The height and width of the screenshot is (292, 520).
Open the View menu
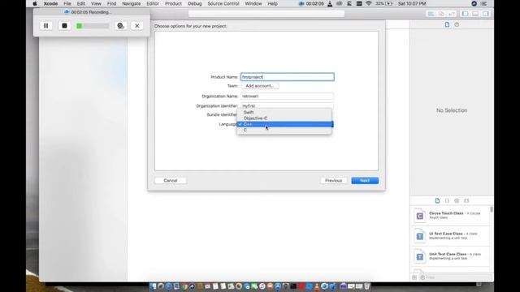[x=96, y=3]
